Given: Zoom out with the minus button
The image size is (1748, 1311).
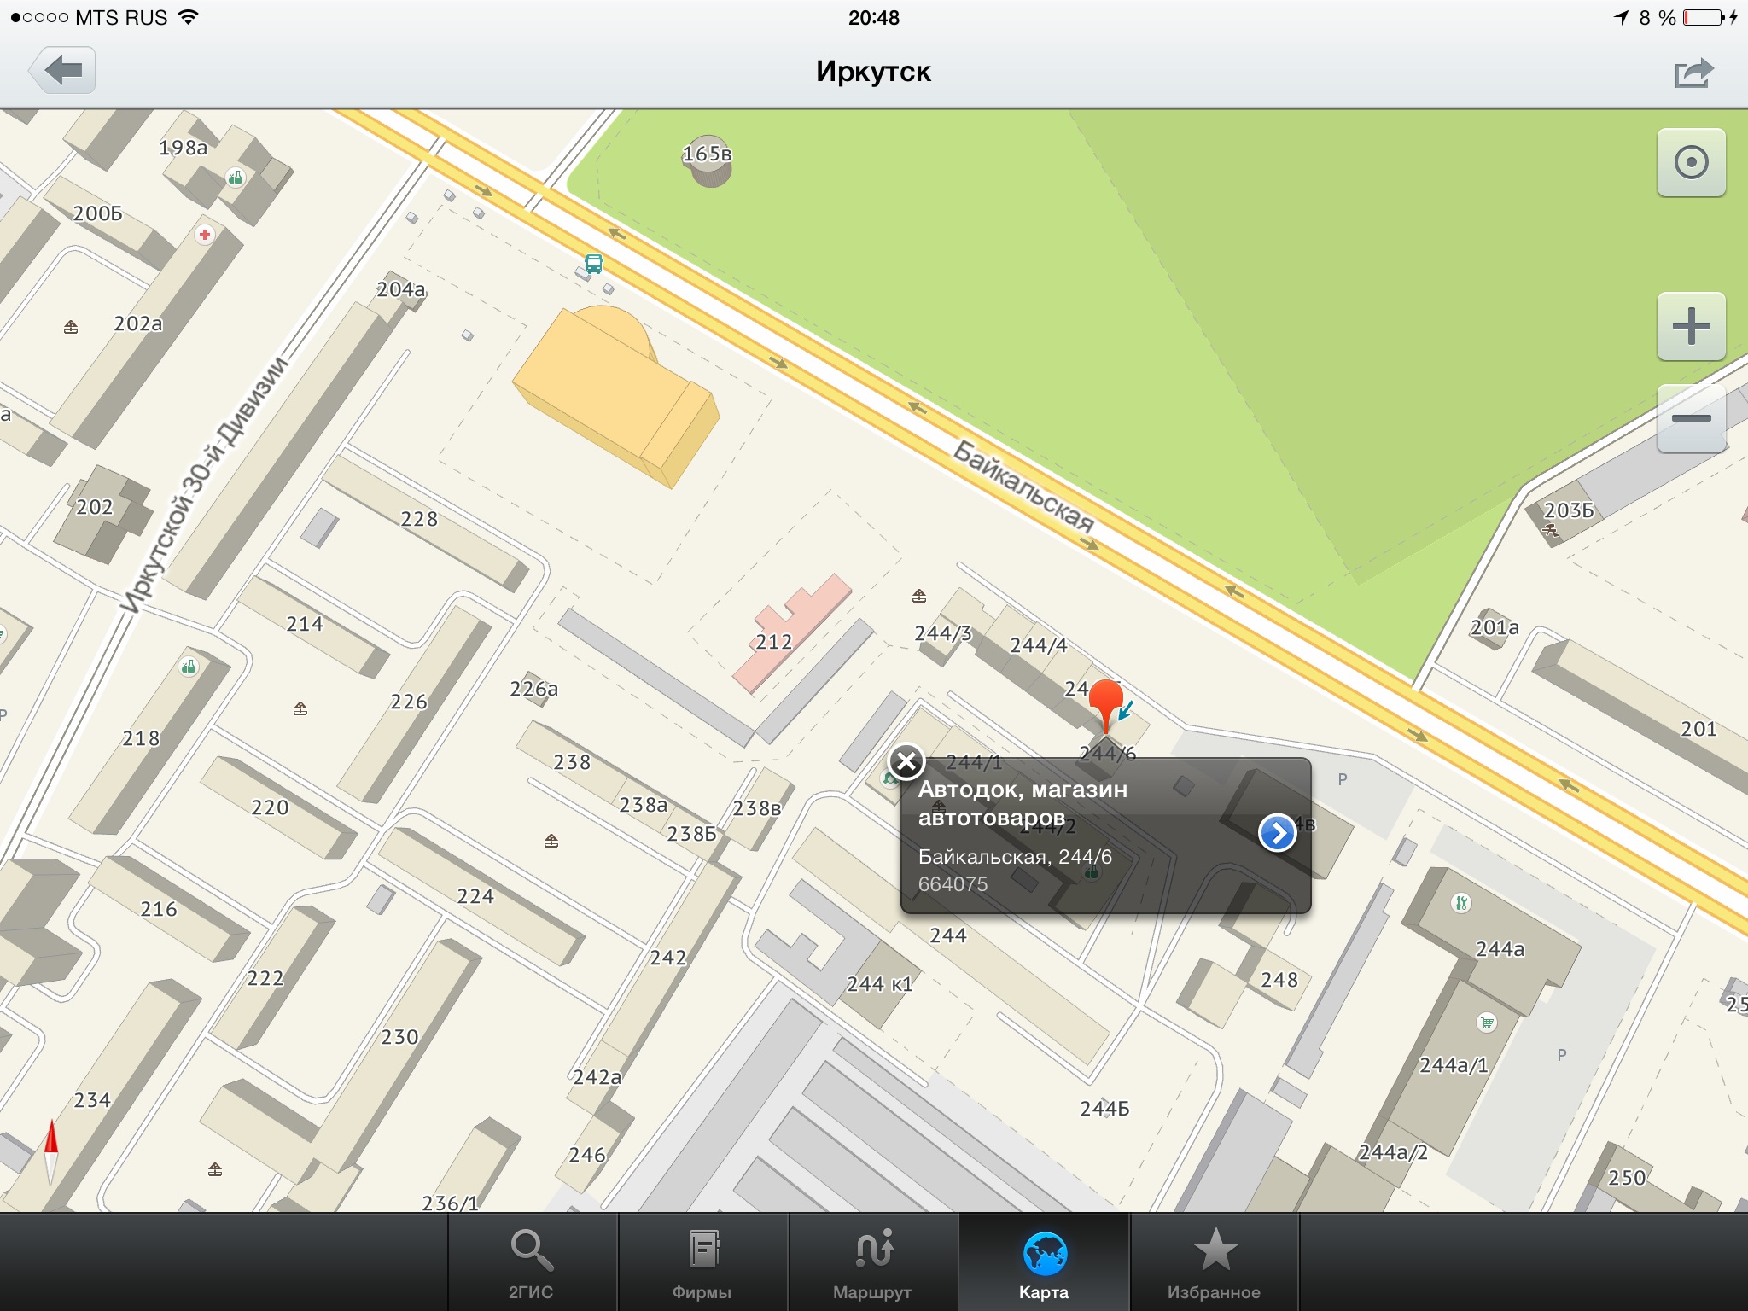Looking at the screenshot, I should pos(1691,418).
